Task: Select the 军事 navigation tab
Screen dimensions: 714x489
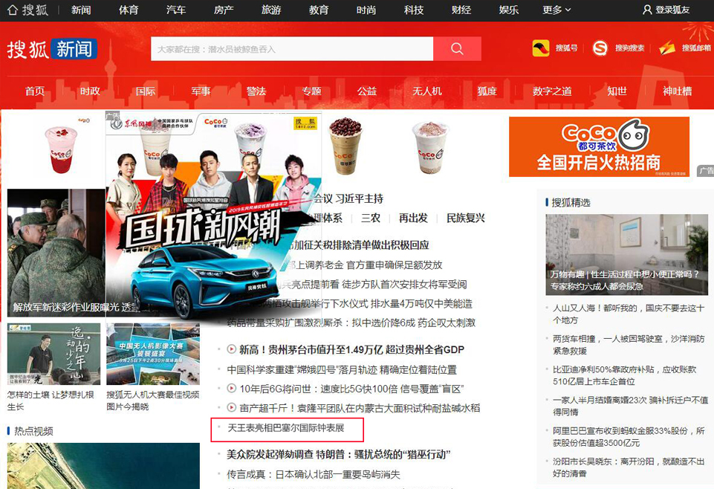Action: click(201, 91)
